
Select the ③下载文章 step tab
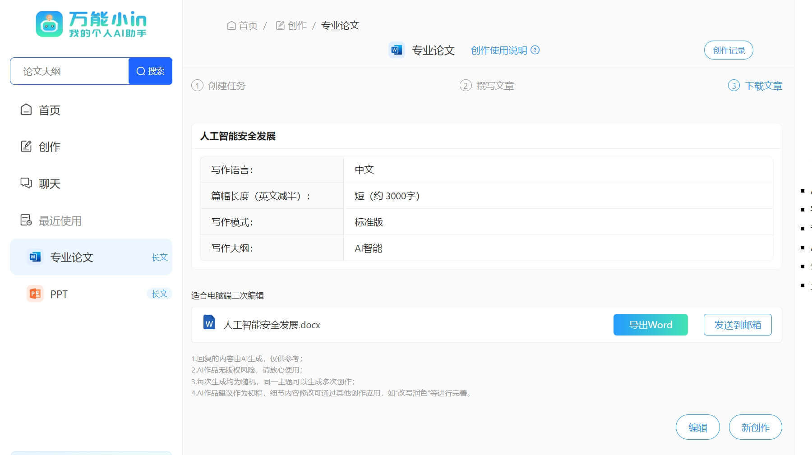755,86
